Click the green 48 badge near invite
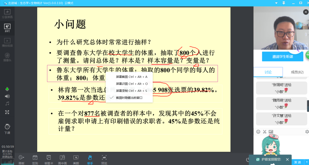Viewport: 309px width, 165px height. tap(308, 55)
